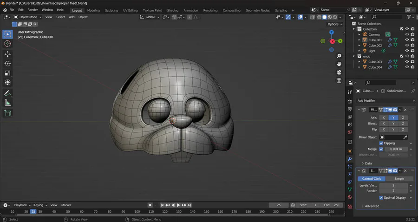
Task: Enable Mirror Axis X button
Action: click(384, 118)
